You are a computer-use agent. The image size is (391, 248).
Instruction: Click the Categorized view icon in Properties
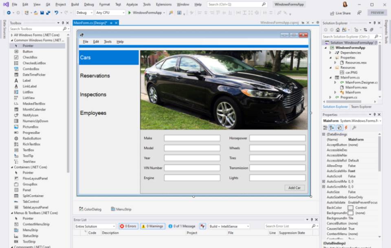click(325, 128)
